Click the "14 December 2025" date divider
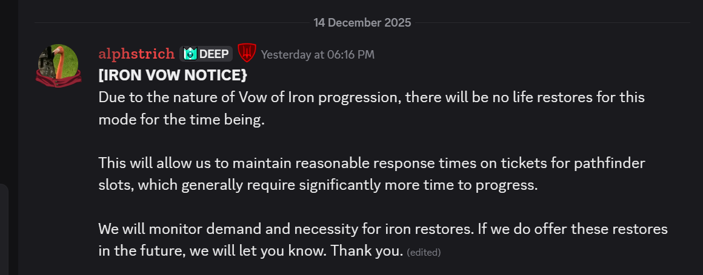 (362, 23)
